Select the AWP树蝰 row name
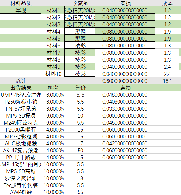 click(21, 192)
